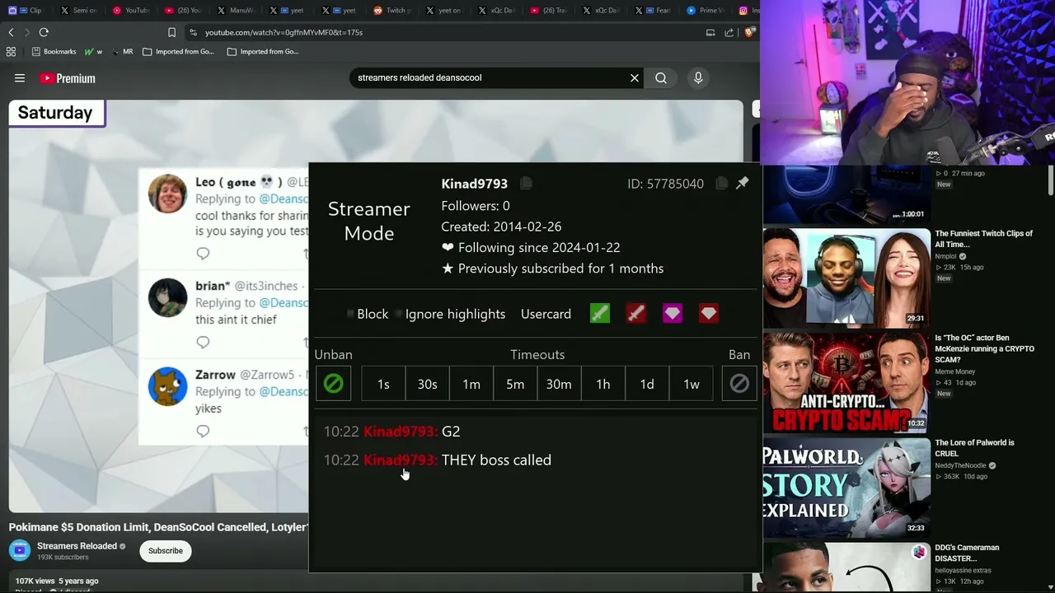Switch to the Instagram tab
Viewport: 1055px width, 593px height.
(x=748, y=11)
